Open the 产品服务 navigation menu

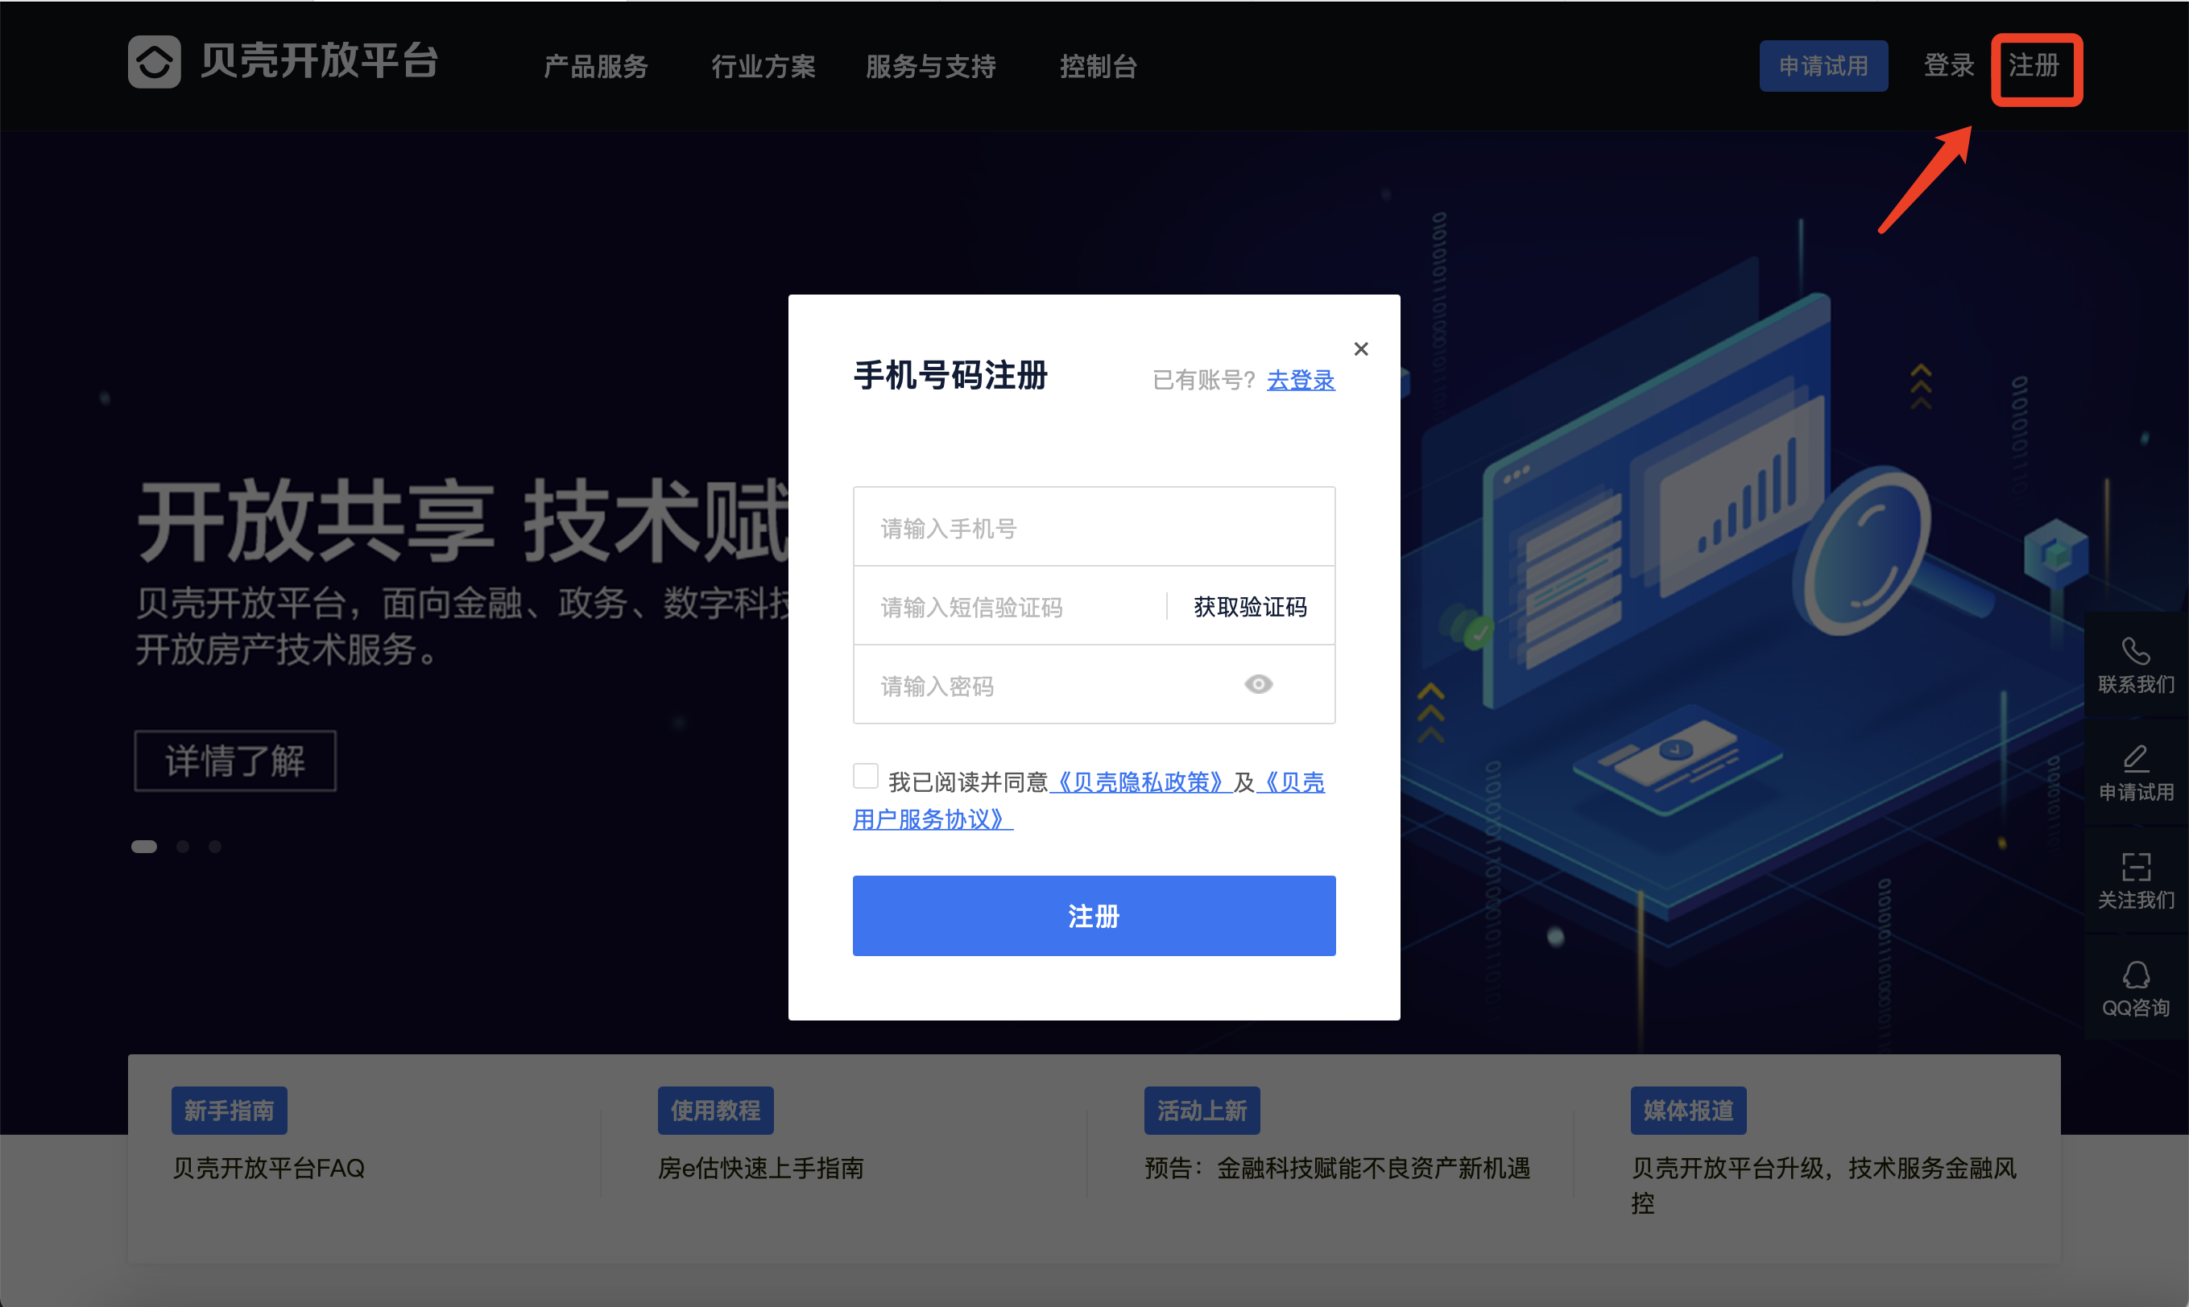click(596, 66)
